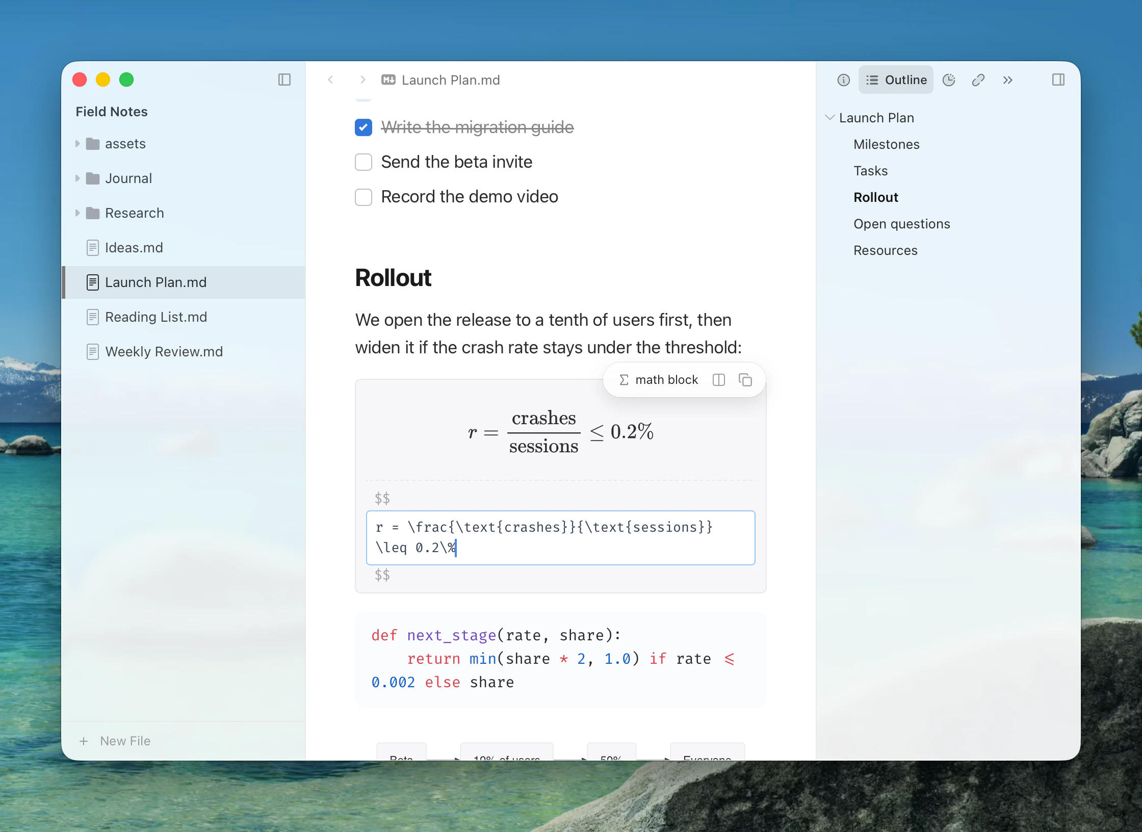Open the history clock icon

(x=949, y=80)
